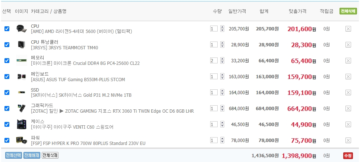Click the green 전체삭제 button in header
Viewport: 360px width, 162px height.
(x=348, y=11)
